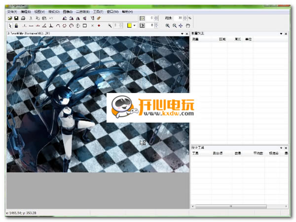296x222 pixels.
Task: Open the 工具(T) menu
Action: click(x=98, y=12)
